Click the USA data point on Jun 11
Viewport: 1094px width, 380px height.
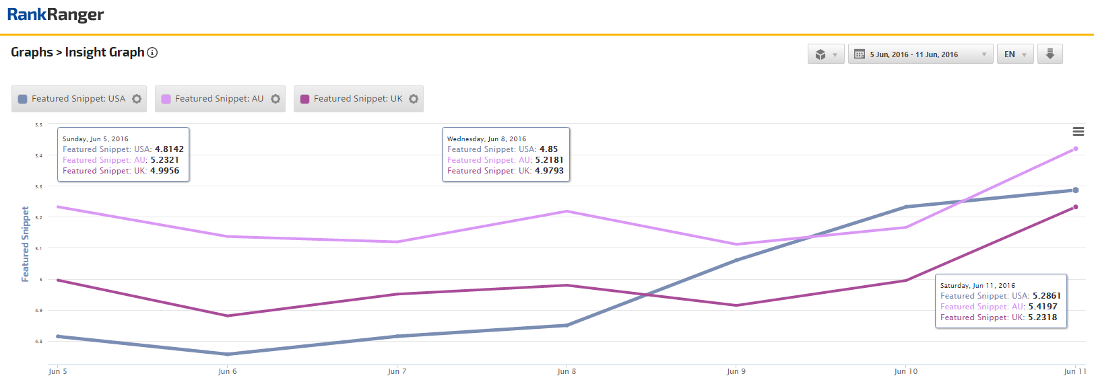[1075, 190]
